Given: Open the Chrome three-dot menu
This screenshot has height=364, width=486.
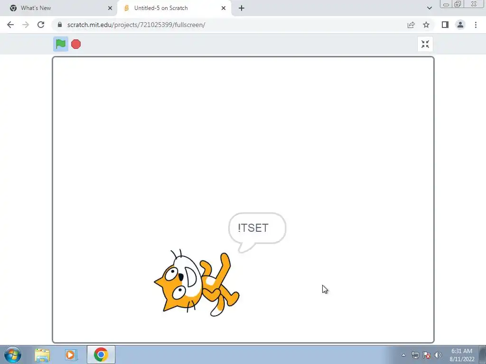Looking at the screenshot, I should tap(476, 25).
